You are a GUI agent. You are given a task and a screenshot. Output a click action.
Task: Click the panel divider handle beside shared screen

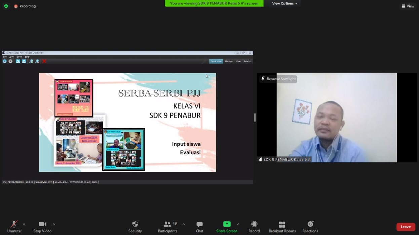tap(255, 117)
